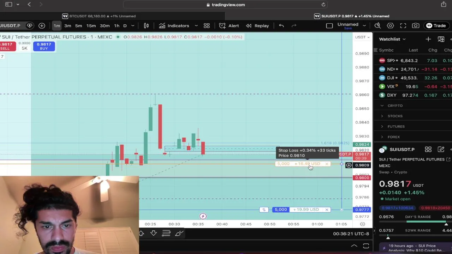Click the tradingview.com address bar
This screenshot has height=254, width=452.
[x=226, y=5]
